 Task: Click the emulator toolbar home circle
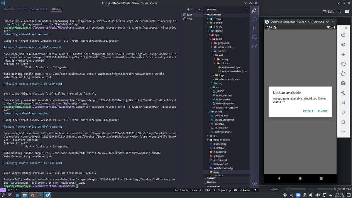point(343,113)
